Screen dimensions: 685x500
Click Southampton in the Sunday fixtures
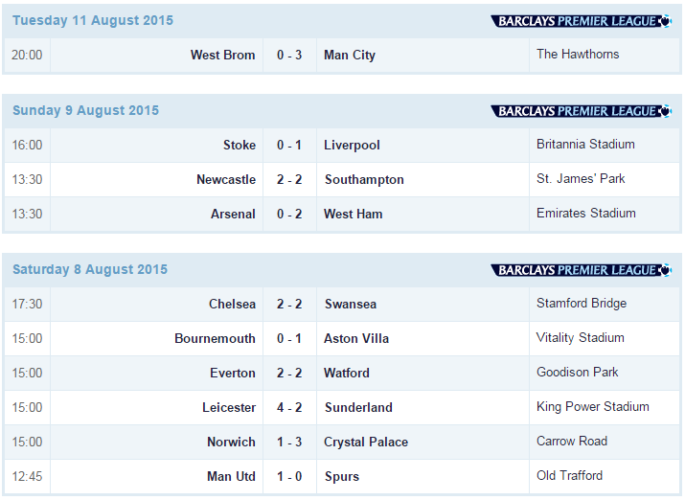click(364, 179)
